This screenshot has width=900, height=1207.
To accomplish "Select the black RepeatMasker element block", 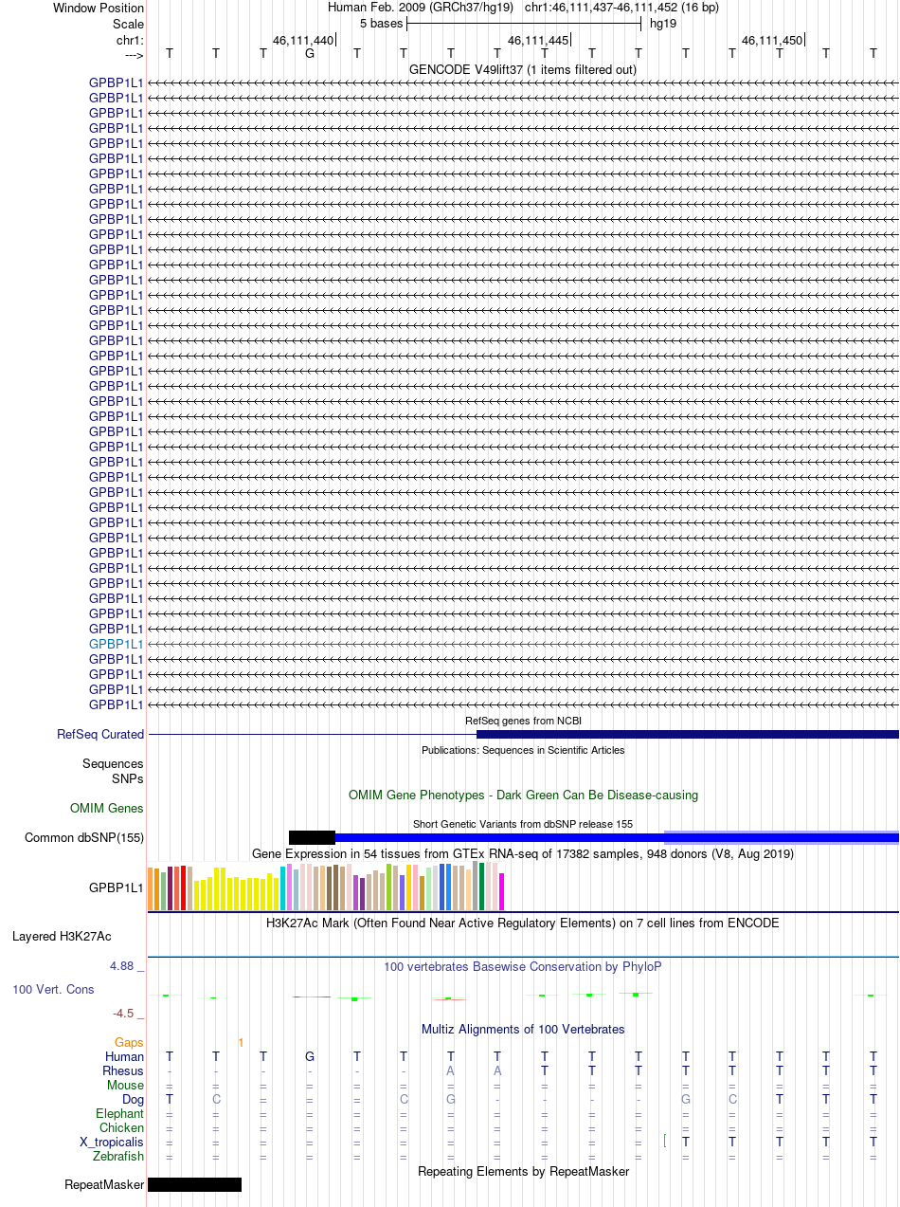I will pyautogui.click(x=194, y=1184).
